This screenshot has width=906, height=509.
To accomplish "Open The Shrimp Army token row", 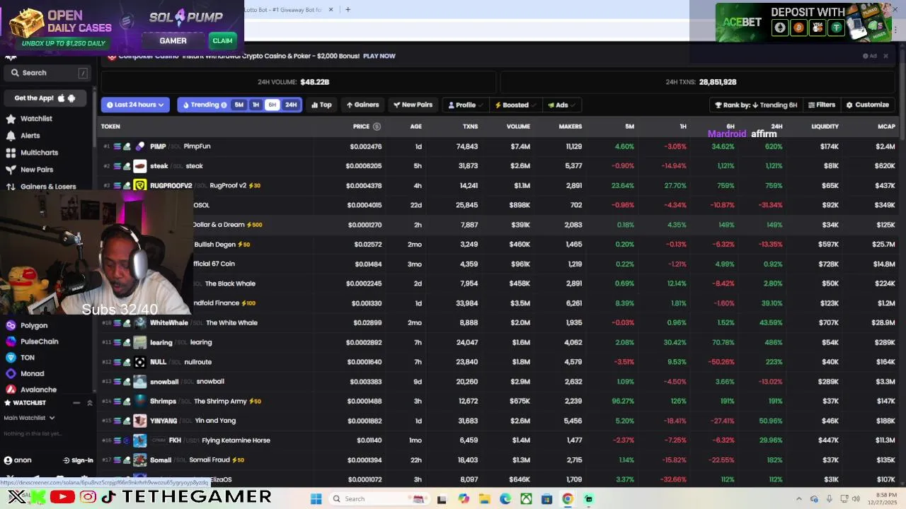I will (x=498, y=401).
